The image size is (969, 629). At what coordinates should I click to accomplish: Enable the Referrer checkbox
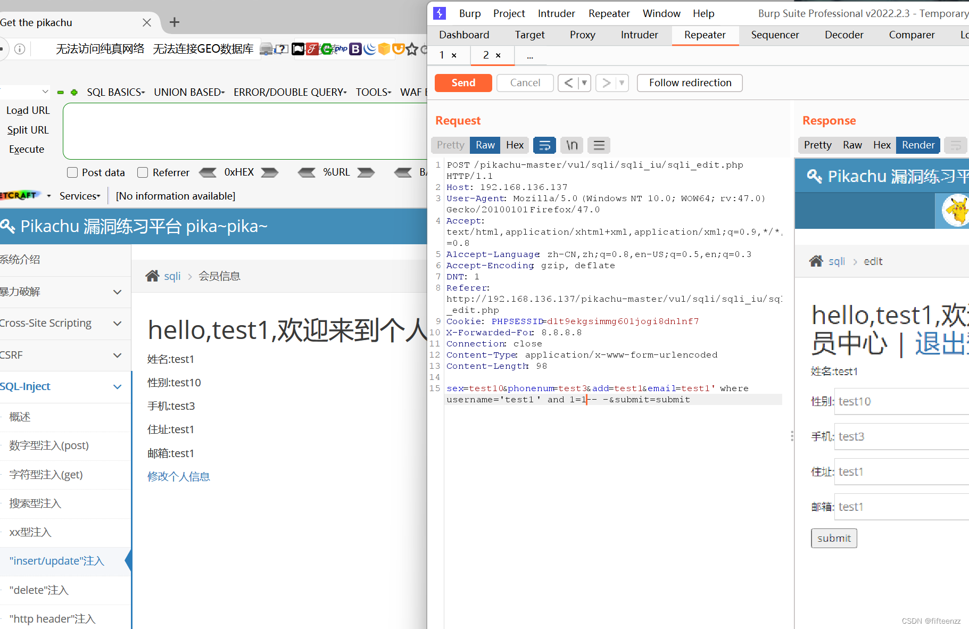pyautogui.click(x=143, y=172)
